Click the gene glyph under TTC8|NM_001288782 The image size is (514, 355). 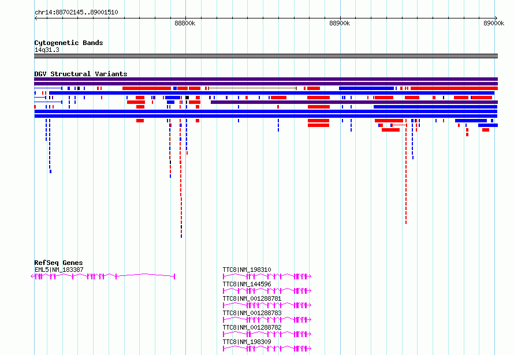[x=267, y=334]
